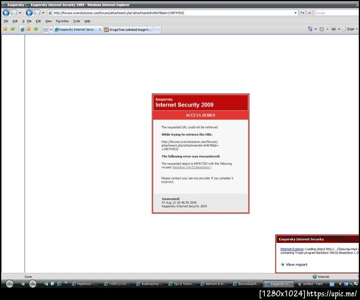Click the 'Done' status bar text

point(28,277)
